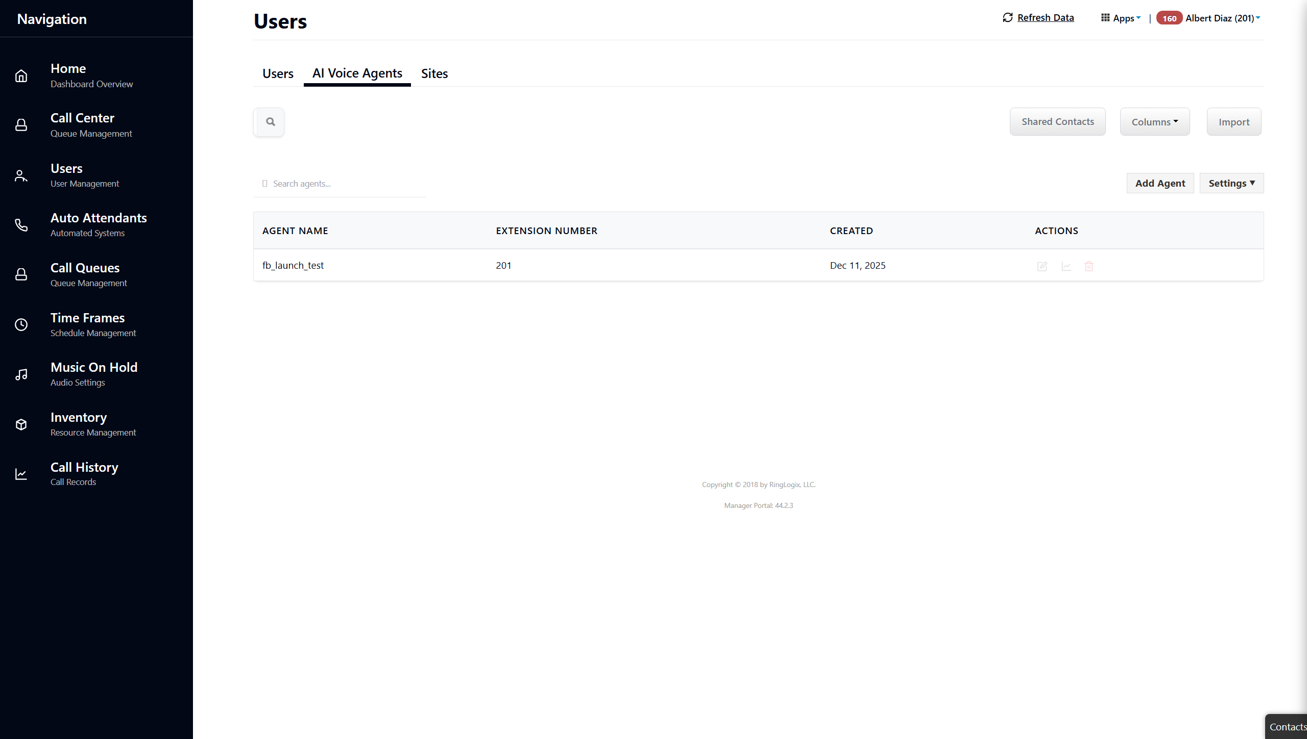
Task: Click the Home house icon in sidebar
Action: [x=21, y=76]
